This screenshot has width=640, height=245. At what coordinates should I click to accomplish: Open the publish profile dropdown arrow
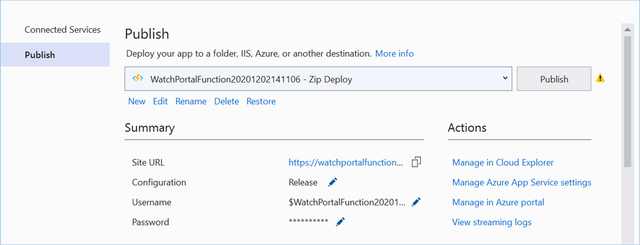tap(505, 78)
